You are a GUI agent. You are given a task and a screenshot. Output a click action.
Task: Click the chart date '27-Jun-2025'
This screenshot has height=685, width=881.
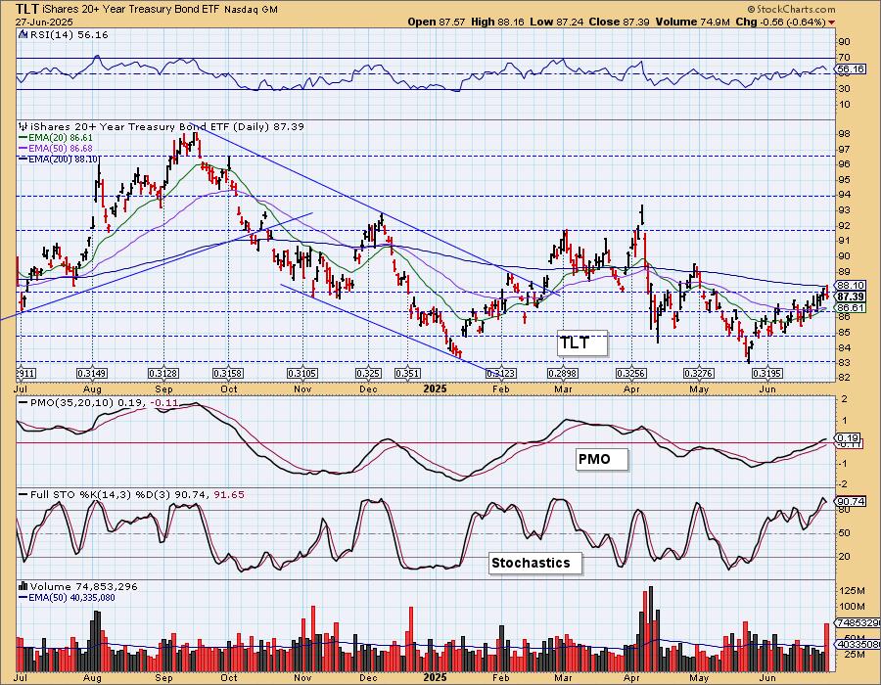(x=43, y=23)
